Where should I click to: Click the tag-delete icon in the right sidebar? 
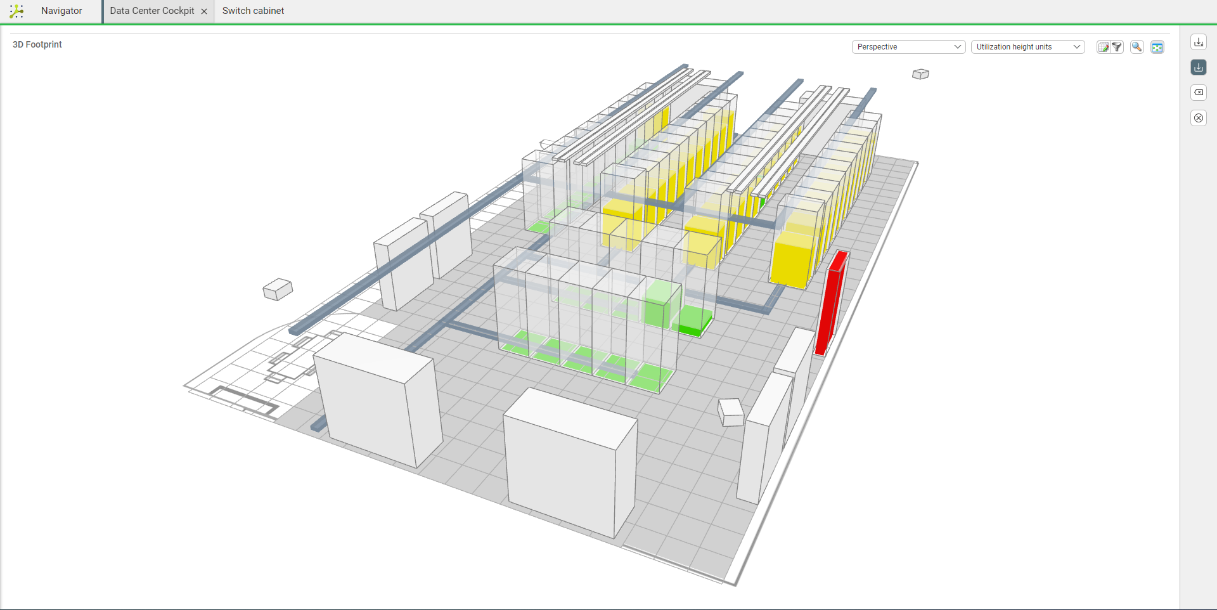[x=1199, y=93]
